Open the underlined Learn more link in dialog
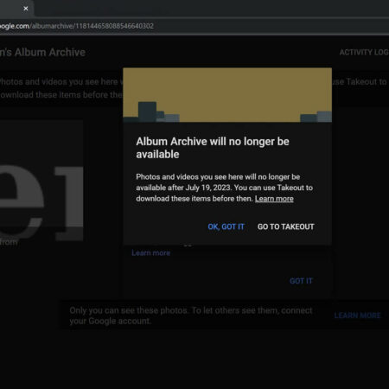Viewport: 389px width, 389px height. click(274, 199)
